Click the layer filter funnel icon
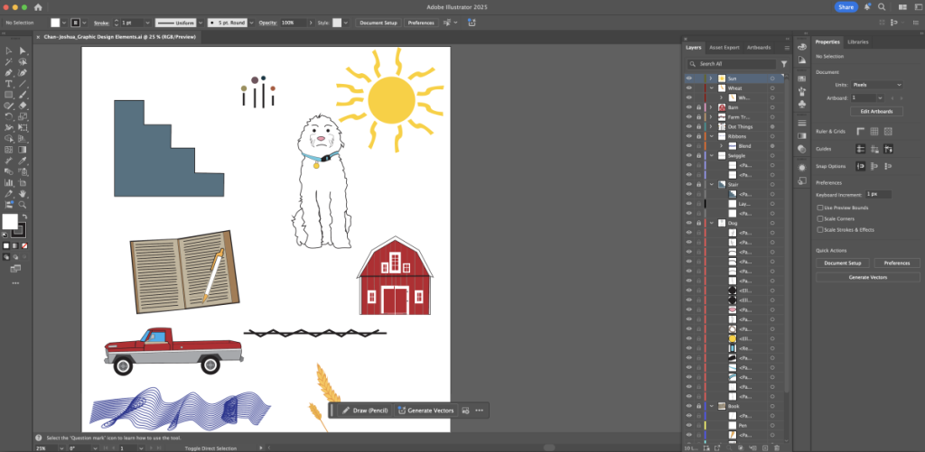This screenshot has height=452, width=925. coord(783,64)
